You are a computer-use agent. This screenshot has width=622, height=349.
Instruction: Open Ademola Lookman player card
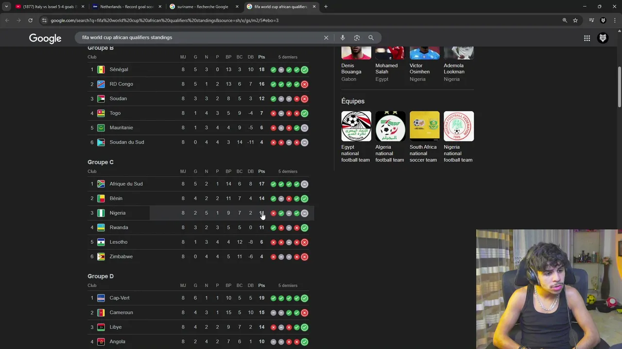point(458,64)
